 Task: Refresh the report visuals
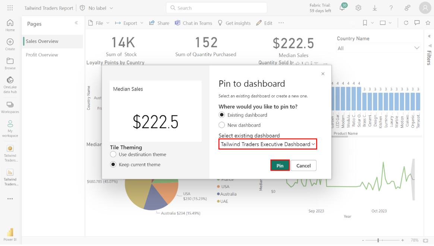point(406,23)
